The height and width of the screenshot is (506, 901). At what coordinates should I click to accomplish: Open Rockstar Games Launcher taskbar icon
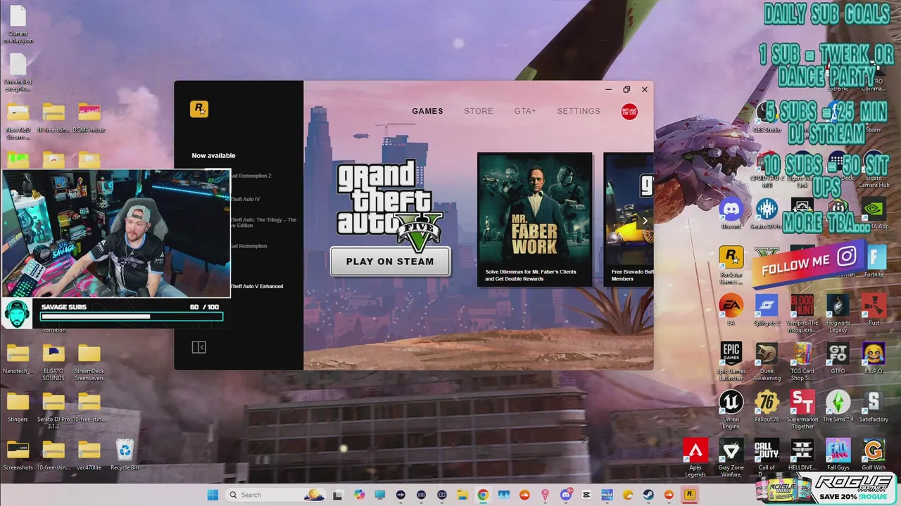click(x=690, y=495)
